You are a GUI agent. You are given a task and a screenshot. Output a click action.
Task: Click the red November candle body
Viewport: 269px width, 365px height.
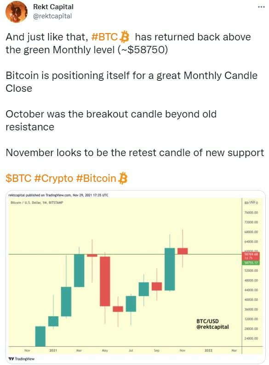point(183,251)
